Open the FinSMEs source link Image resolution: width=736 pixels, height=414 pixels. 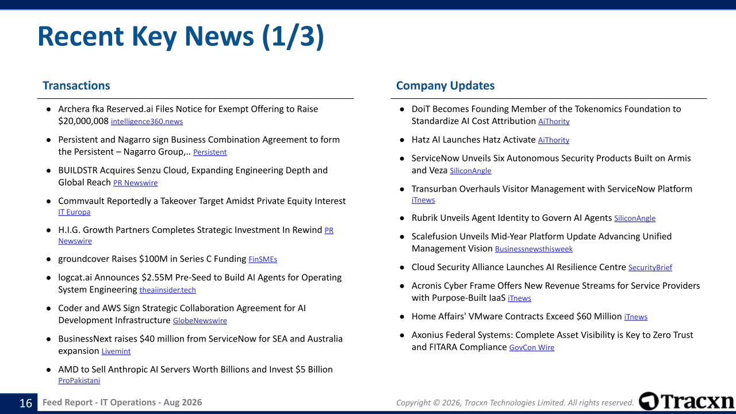[x=263, y=259]
